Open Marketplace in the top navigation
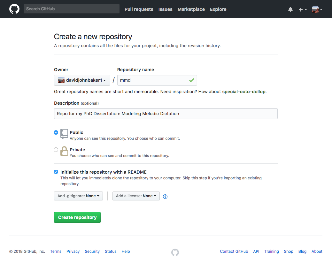The height and width of the screenshot is (263, 332). tap(191, 9)
